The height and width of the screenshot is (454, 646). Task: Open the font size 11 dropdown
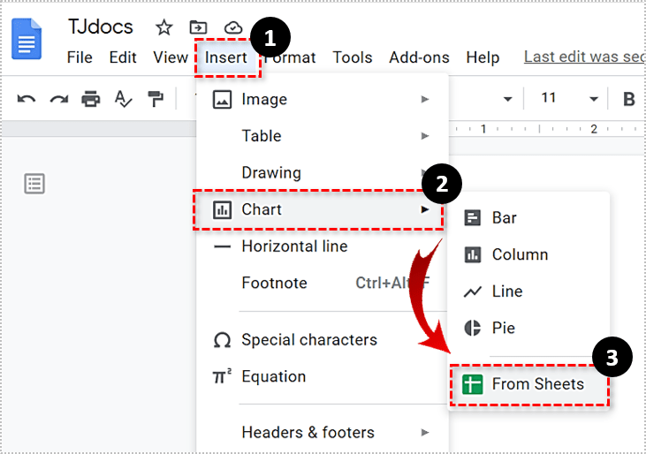click(x=568, y=98)
